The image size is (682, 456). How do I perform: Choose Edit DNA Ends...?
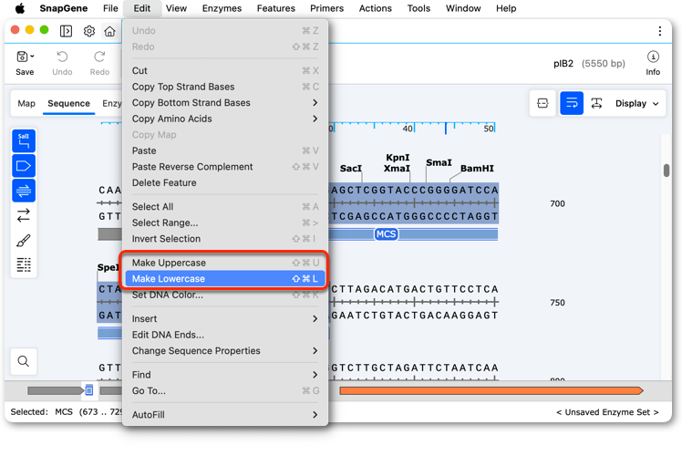[x=225, y=335]
